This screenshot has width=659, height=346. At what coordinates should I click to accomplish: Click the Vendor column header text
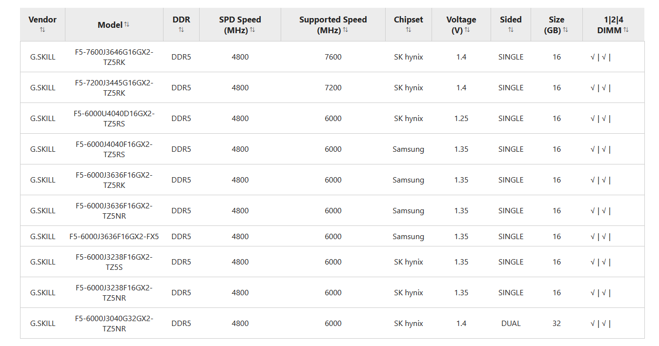[x=42, y=20]
